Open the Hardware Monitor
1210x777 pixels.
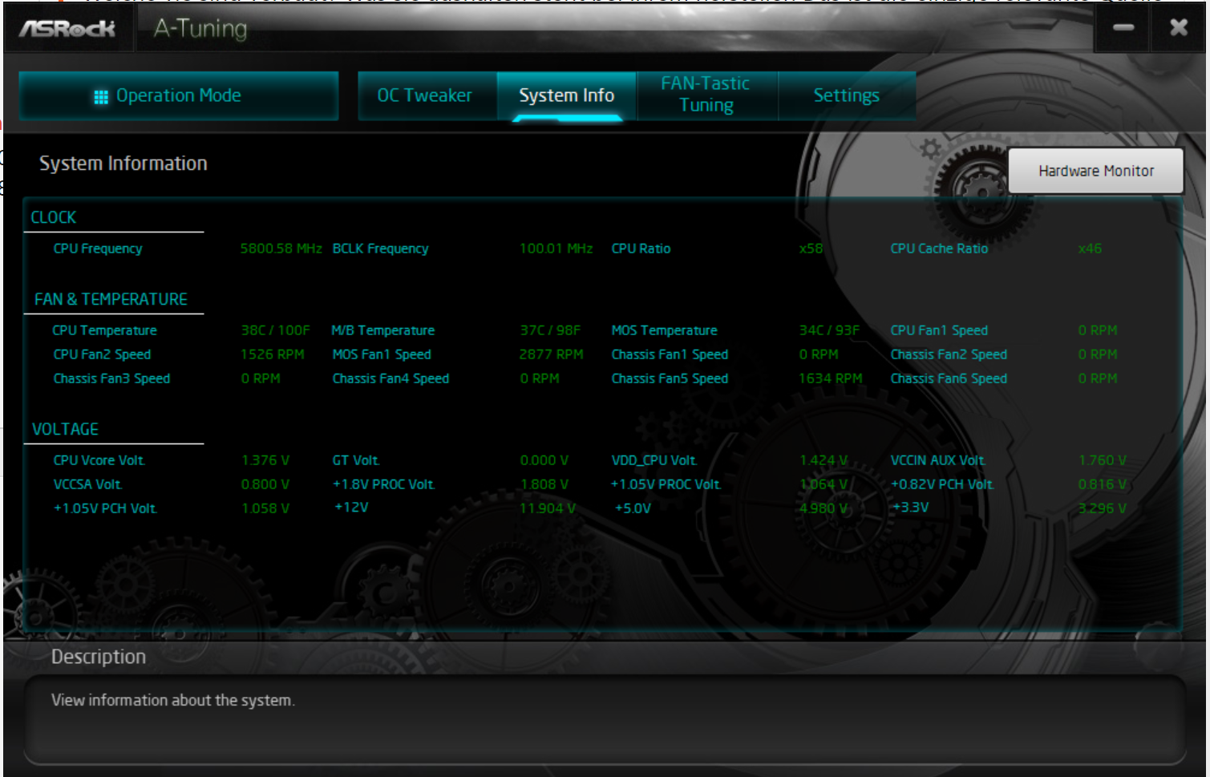(x=1095, y=170)
